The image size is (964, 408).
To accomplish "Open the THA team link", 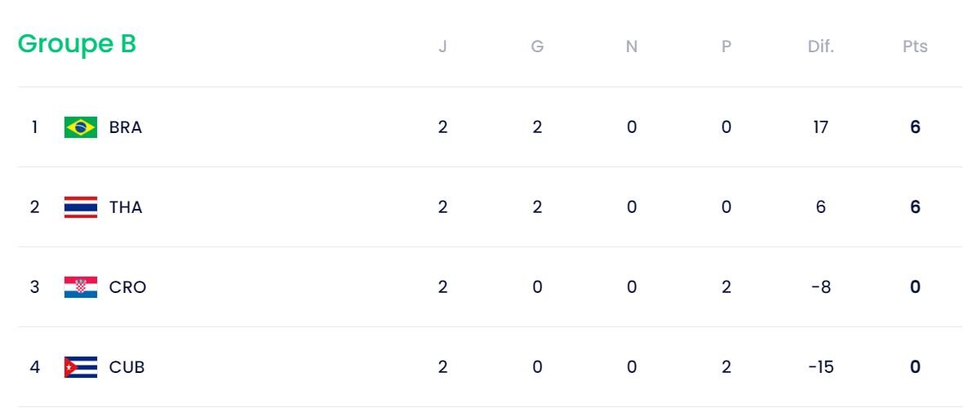I will (126, 207).
